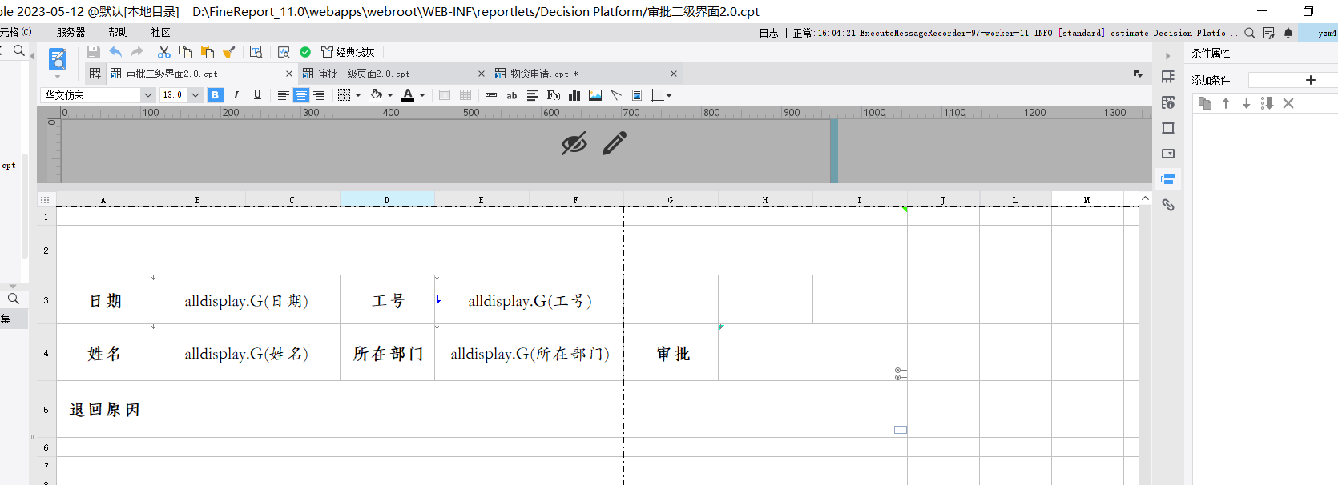
Task: Align cell text left
Action: (284, 95)
